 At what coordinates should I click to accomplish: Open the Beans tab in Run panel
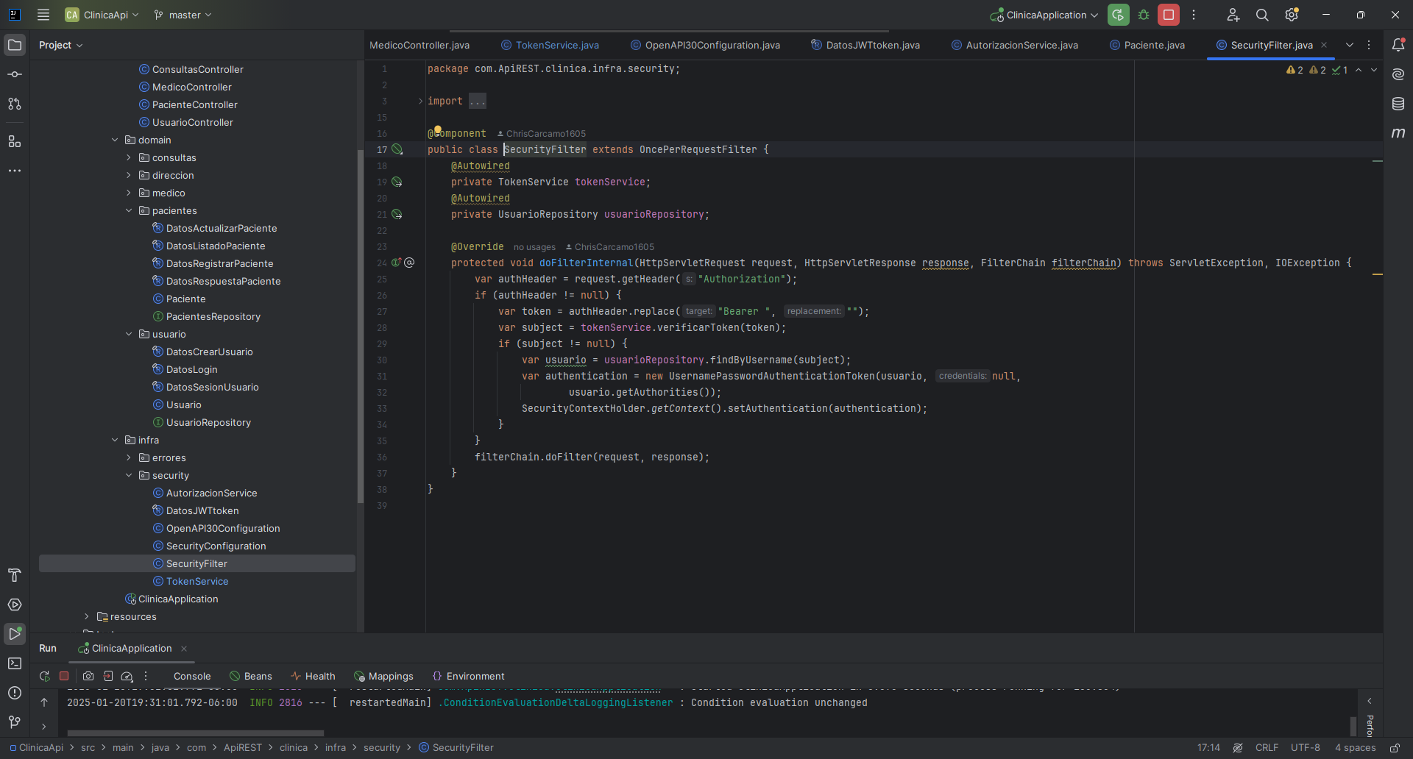(x=251, y=676)
